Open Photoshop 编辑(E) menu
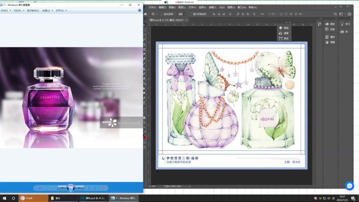This screenshot has width=359, height=202. click(x=162, y=7)
